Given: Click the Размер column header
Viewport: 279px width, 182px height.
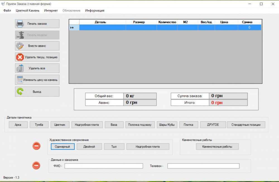Looking at the screenshot, I should click(141, 22).
